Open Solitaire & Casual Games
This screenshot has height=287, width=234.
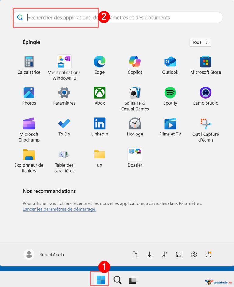[135, 99]
